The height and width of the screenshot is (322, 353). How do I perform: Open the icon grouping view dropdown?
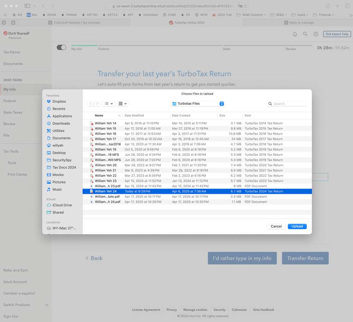pyautogui.click(x=123, y=104)
